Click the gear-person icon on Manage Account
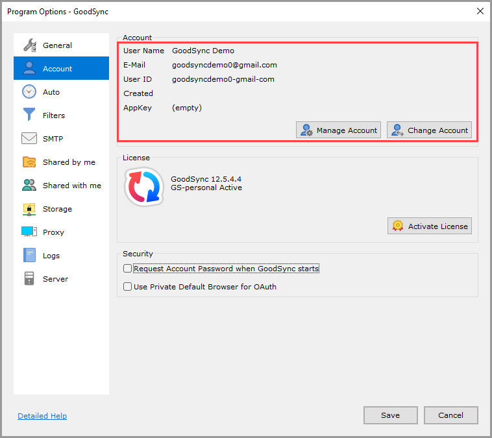The width and height of the screenshot is (492, 438). click(306, 130)
